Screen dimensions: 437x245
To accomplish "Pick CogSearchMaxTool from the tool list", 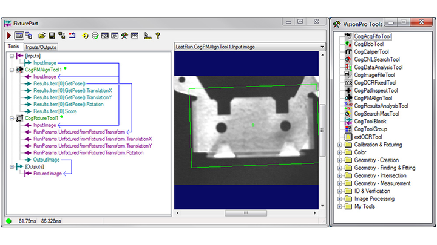I will (376, 114).
